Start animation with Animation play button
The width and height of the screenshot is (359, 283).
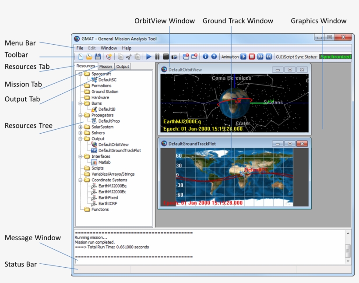(243, 57)
